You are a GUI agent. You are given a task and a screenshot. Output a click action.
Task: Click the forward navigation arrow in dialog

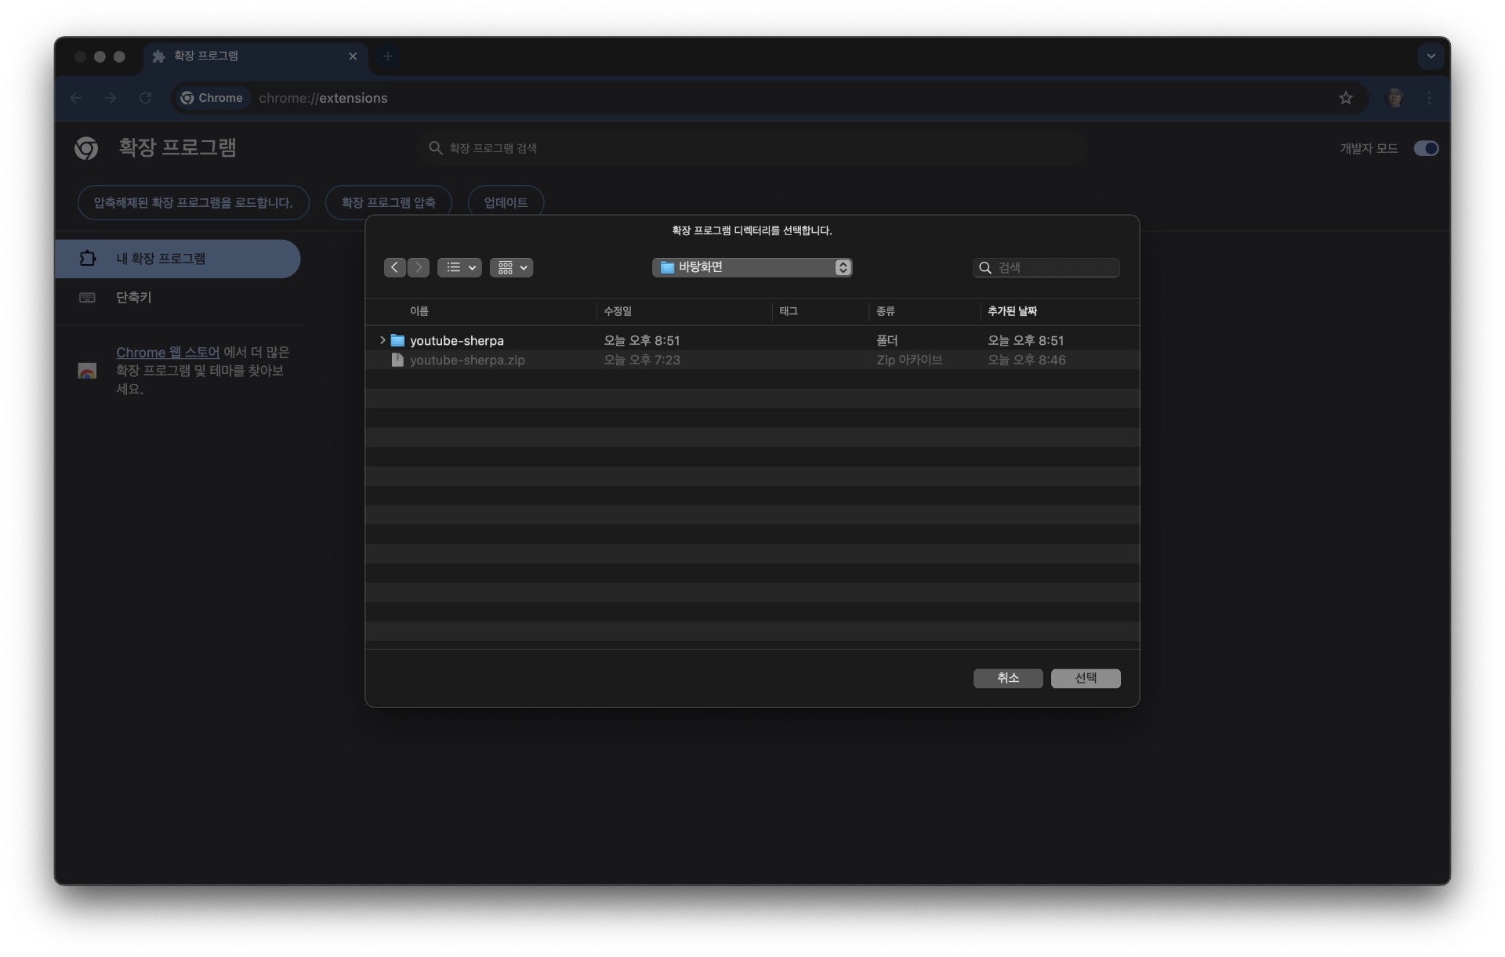coord(419,267)
